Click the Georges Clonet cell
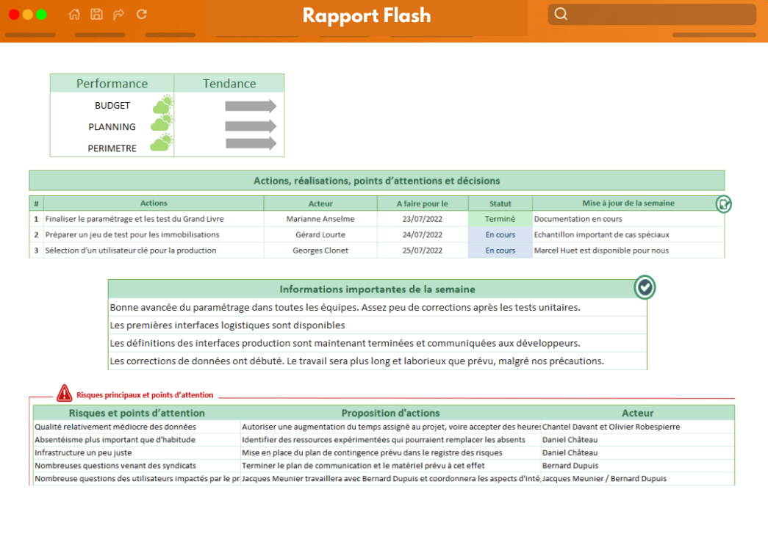The height and width of the screenshot is (534, 768). 320,250
